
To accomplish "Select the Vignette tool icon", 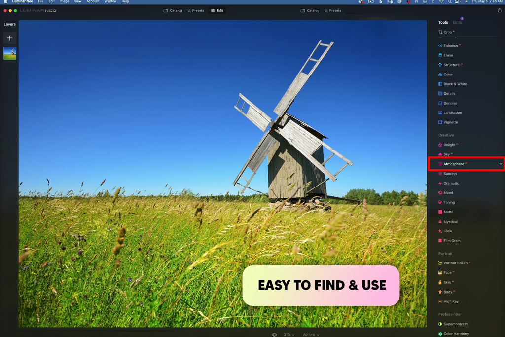I will (440, 122).
